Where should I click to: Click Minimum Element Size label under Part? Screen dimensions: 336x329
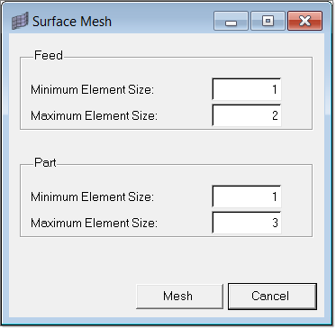tap(92, 196)
